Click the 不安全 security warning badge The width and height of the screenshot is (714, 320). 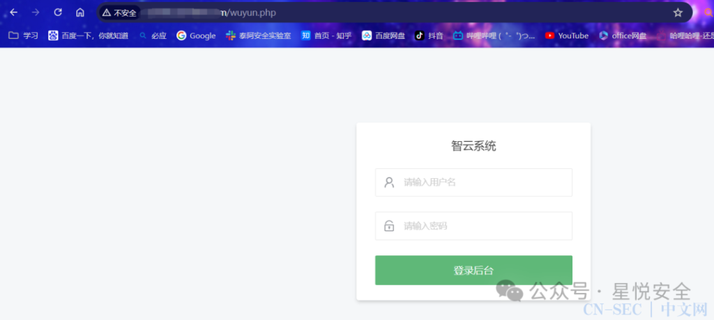coord(119,13)
